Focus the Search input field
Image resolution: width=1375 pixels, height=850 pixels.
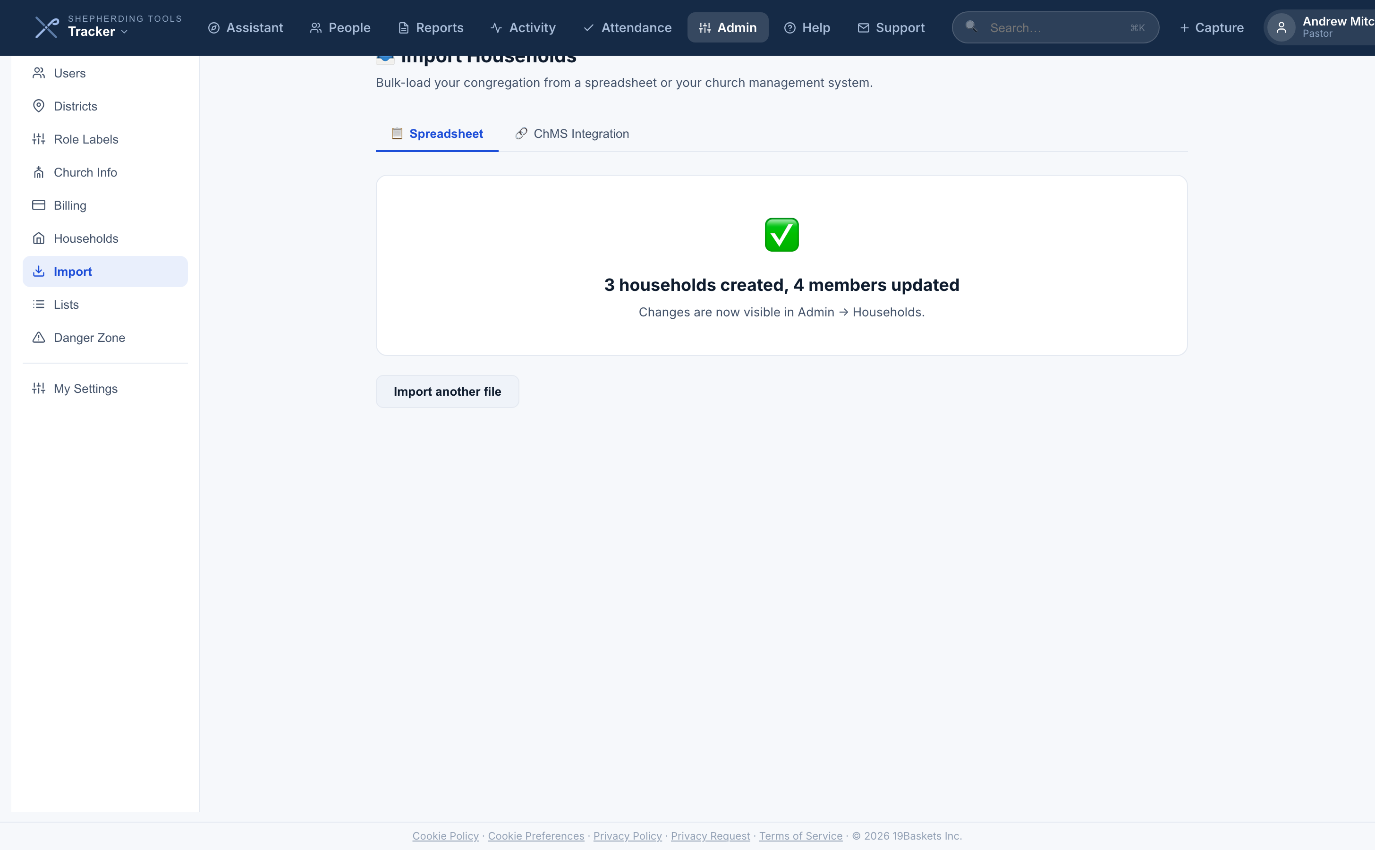(1055, 27)
